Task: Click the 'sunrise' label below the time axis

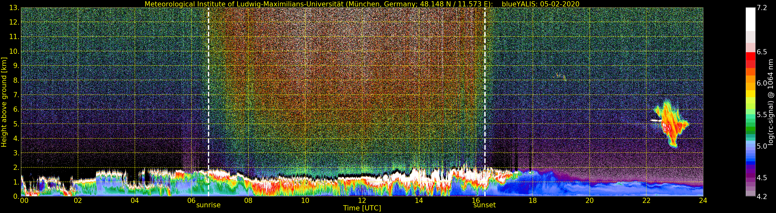Action: pyautogui.click(x=208, y=205)
